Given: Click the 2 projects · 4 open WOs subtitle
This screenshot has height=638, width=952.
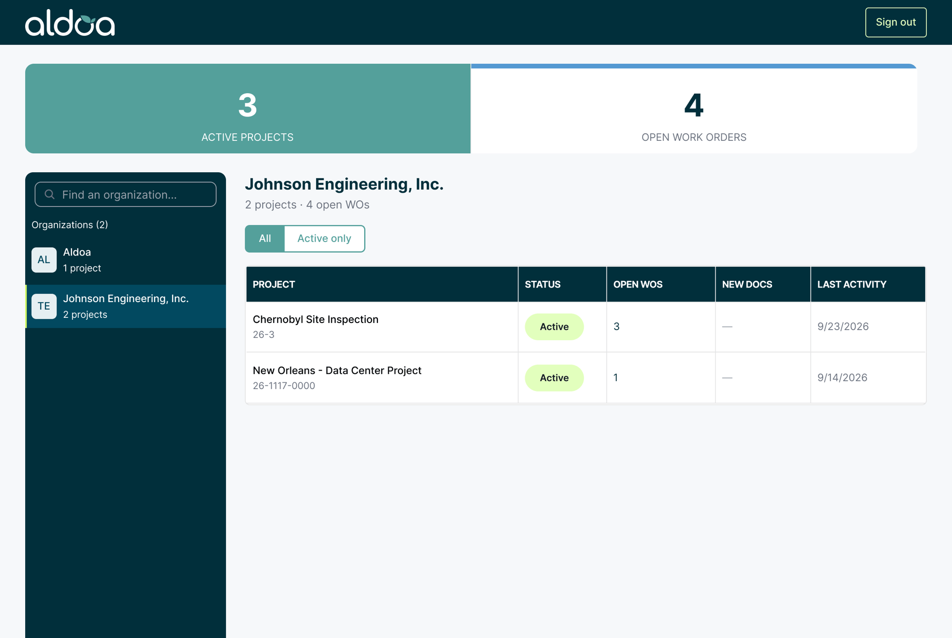Looking at the screenshot, I should (307, 205).
